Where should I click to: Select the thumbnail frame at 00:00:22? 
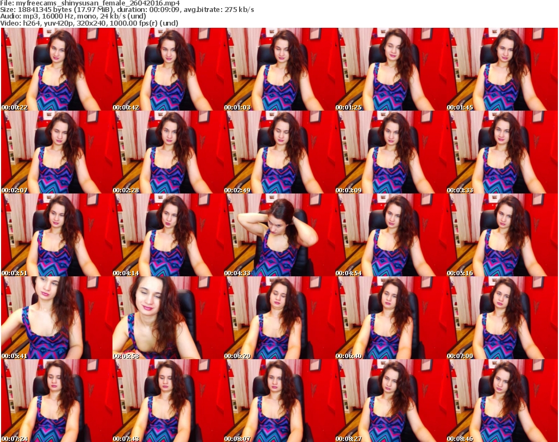tap(57, 69)
